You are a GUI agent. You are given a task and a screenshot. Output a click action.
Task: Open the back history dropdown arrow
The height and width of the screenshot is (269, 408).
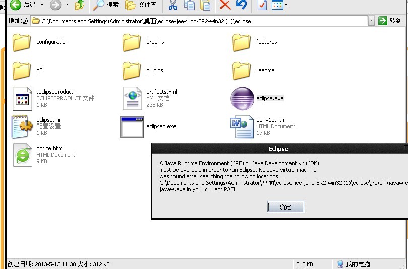tap(42, 5)
